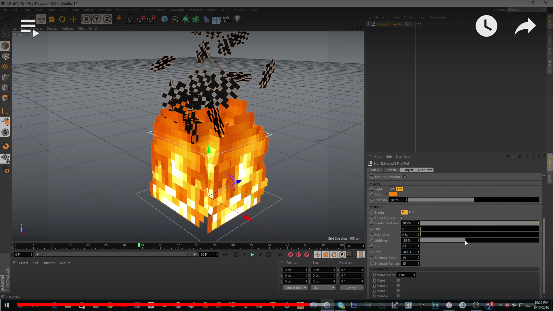The image size is (553, 311).
Task: Add a Light object bulb icon
Action: coord(237,19)
